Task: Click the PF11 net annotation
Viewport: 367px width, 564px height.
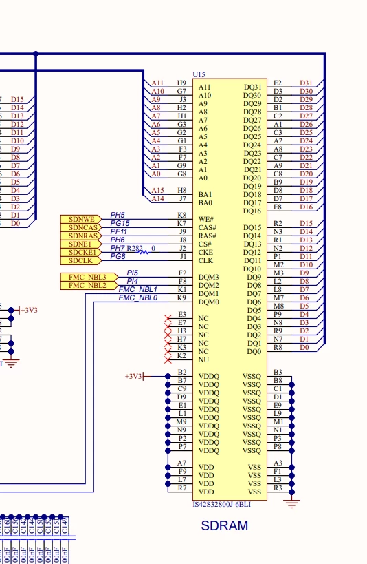Action: 118,231
